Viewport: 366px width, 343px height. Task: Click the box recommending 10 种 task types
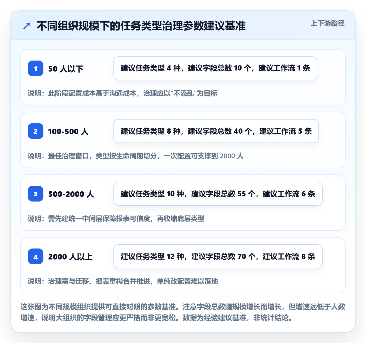(x=218, y=194)
